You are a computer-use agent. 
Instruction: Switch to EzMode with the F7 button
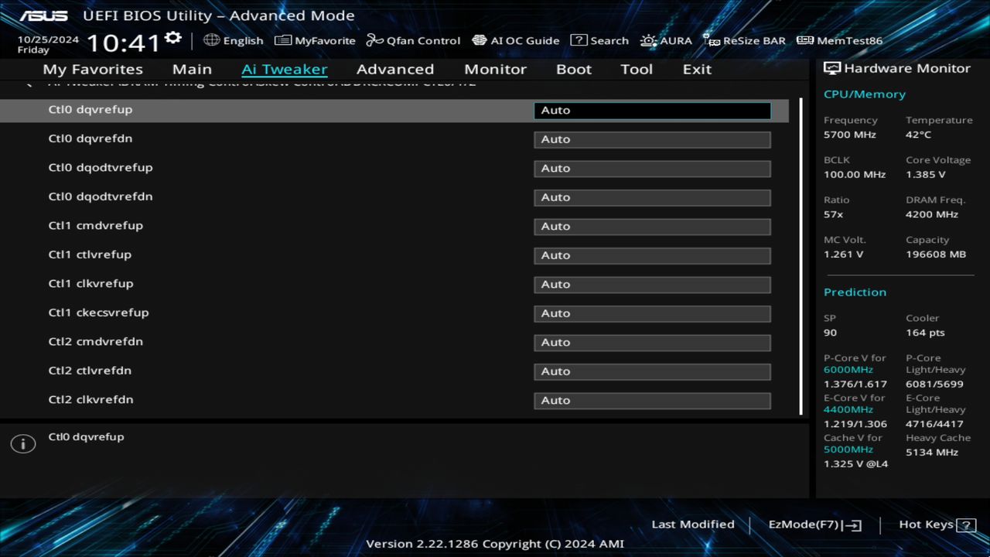click(814, 524)
